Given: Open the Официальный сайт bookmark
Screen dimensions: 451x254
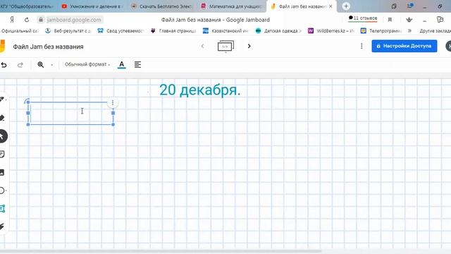Looking at the screenshot, I should [20, 31].
